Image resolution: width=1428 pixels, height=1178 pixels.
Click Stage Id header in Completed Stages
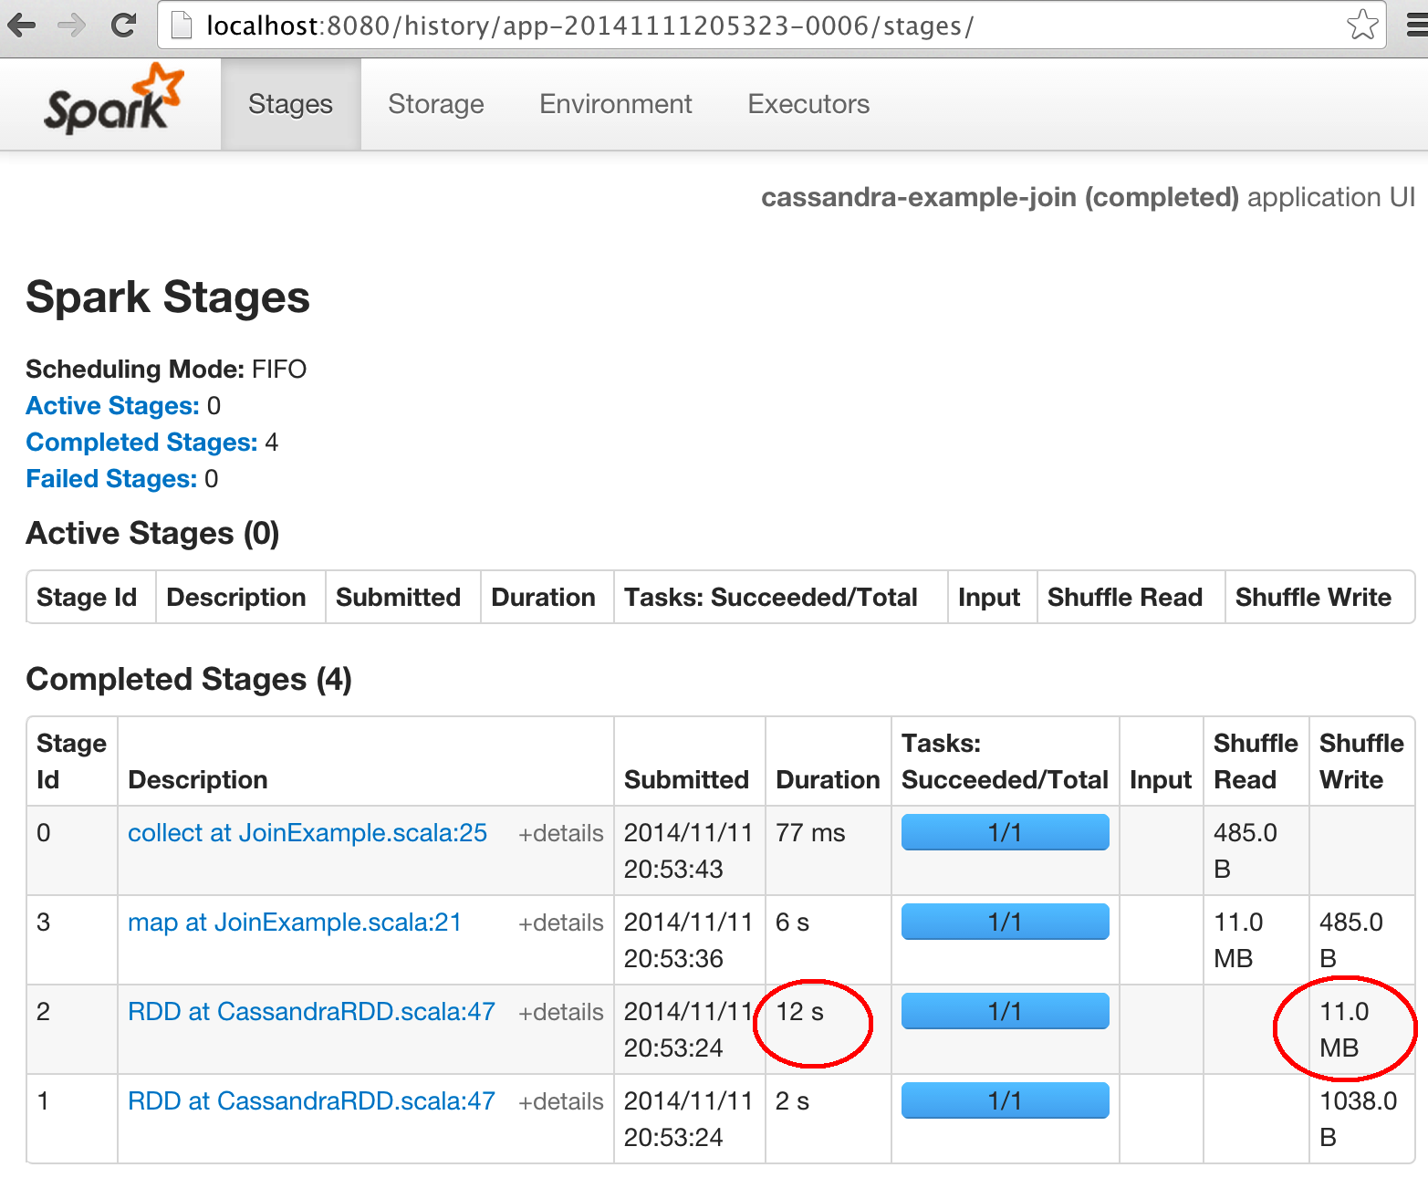click(x=71, y=761)
